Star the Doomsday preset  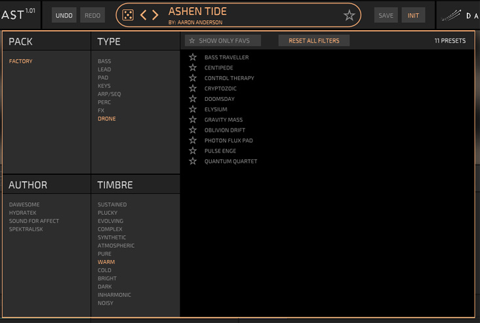pos(193,99)
